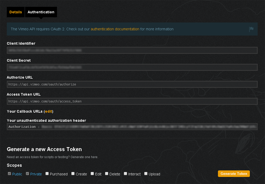
Task: Click inside the Client Identifier field
Action: pos(132,50)
